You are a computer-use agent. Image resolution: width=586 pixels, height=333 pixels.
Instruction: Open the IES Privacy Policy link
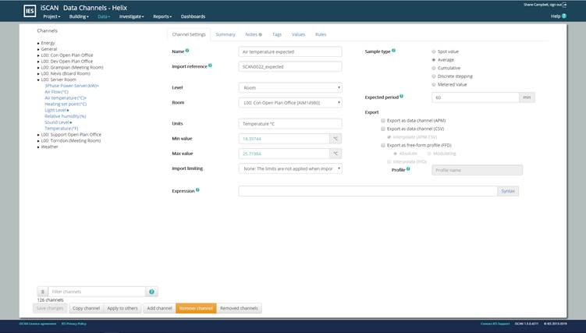(x=73, y=324)
